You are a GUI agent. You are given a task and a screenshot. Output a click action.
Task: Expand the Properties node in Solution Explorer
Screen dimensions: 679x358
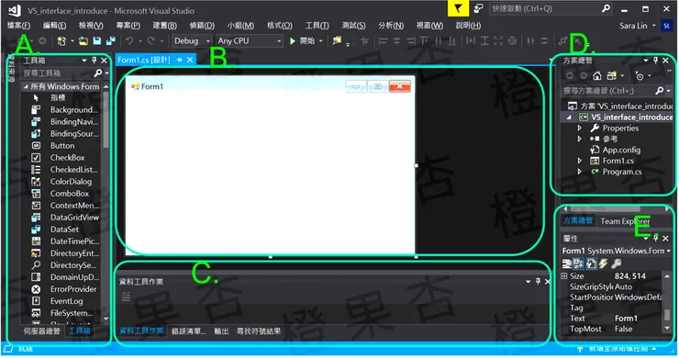580,128
